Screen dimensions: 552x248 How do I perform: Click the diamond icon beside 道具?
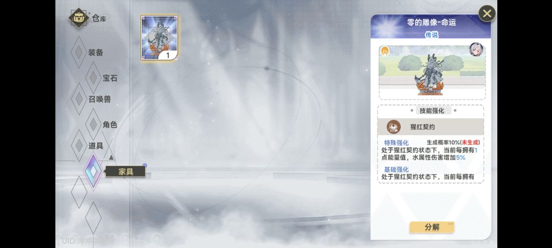[79, 145]
